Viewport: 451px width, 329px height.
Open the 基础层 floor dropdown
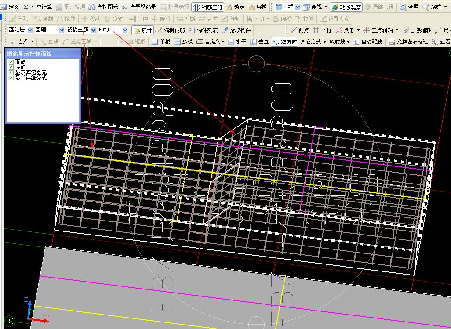pos(30,30)
